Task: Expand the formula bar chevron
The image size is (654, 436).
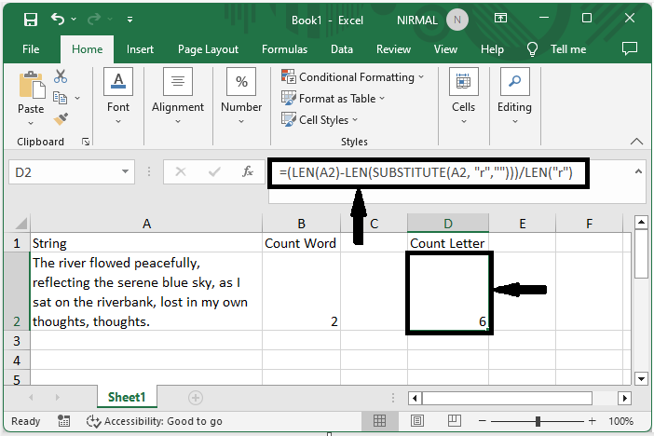Action: click(638, 171)
